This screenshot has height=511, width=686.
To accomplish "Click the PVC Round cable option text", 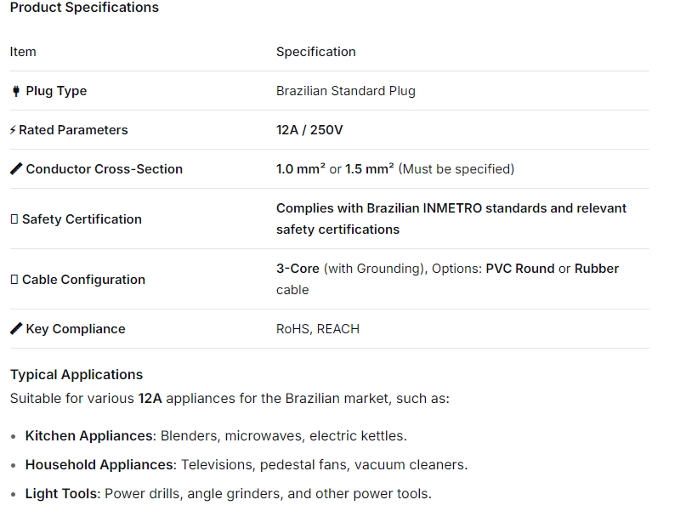I will [519, 269].
